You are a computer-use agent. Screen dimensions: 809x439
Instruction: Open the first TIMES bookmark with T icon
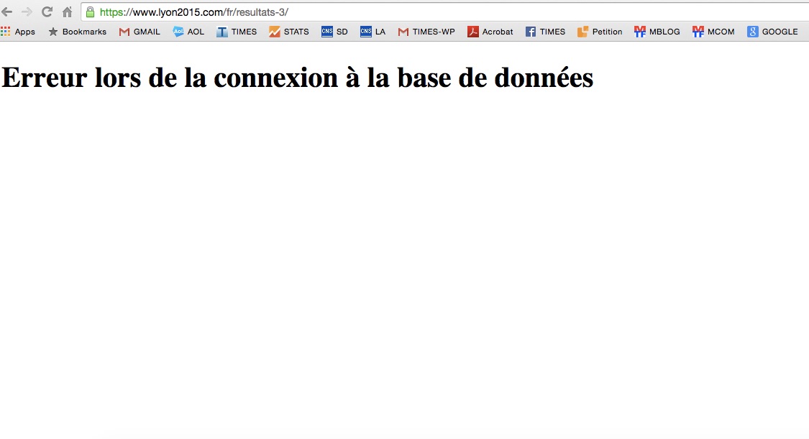click(237, 32)
